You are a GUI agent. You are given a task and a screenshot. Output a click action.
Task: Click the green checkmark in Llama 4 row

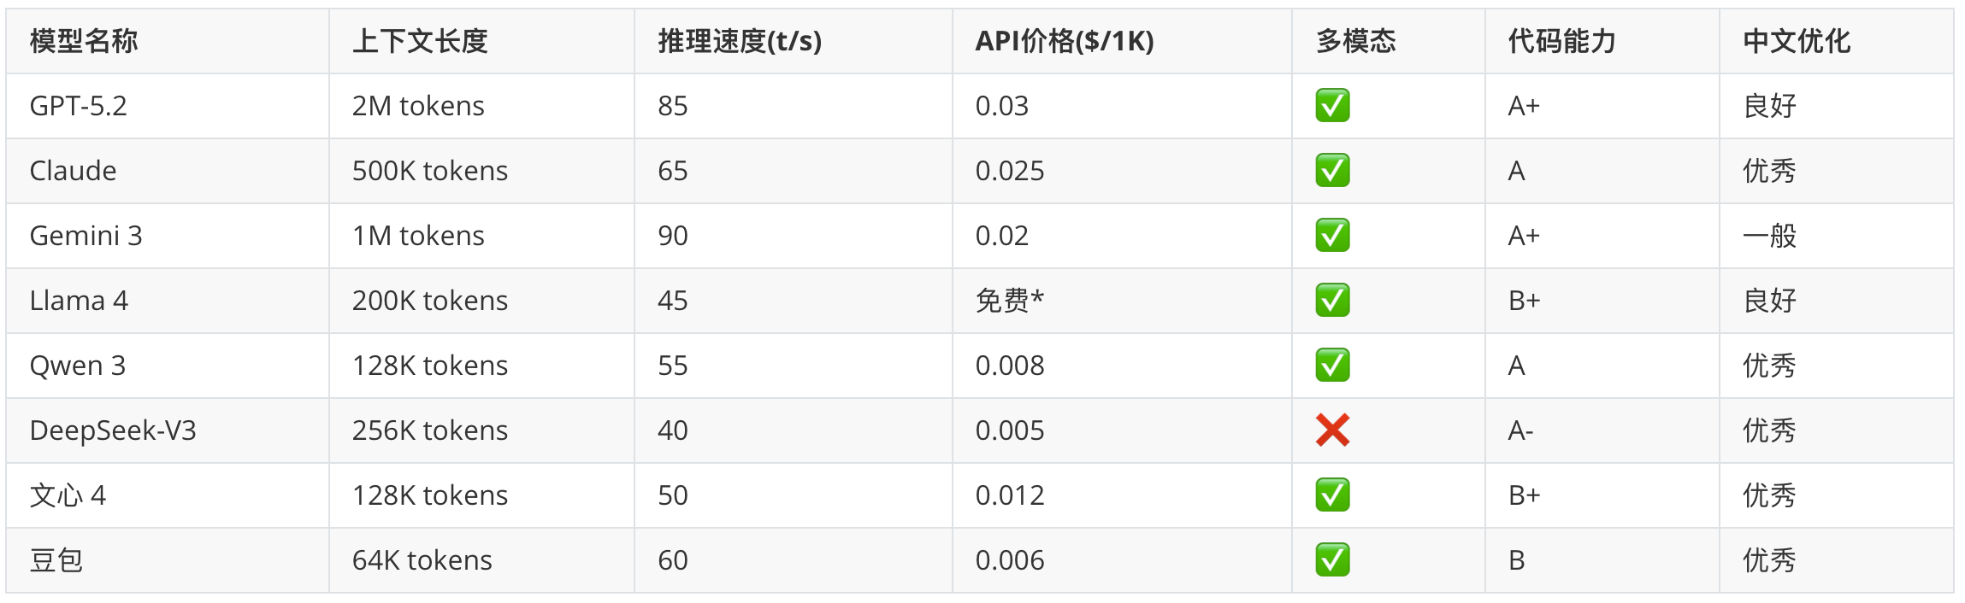[x=1332, y=301]
